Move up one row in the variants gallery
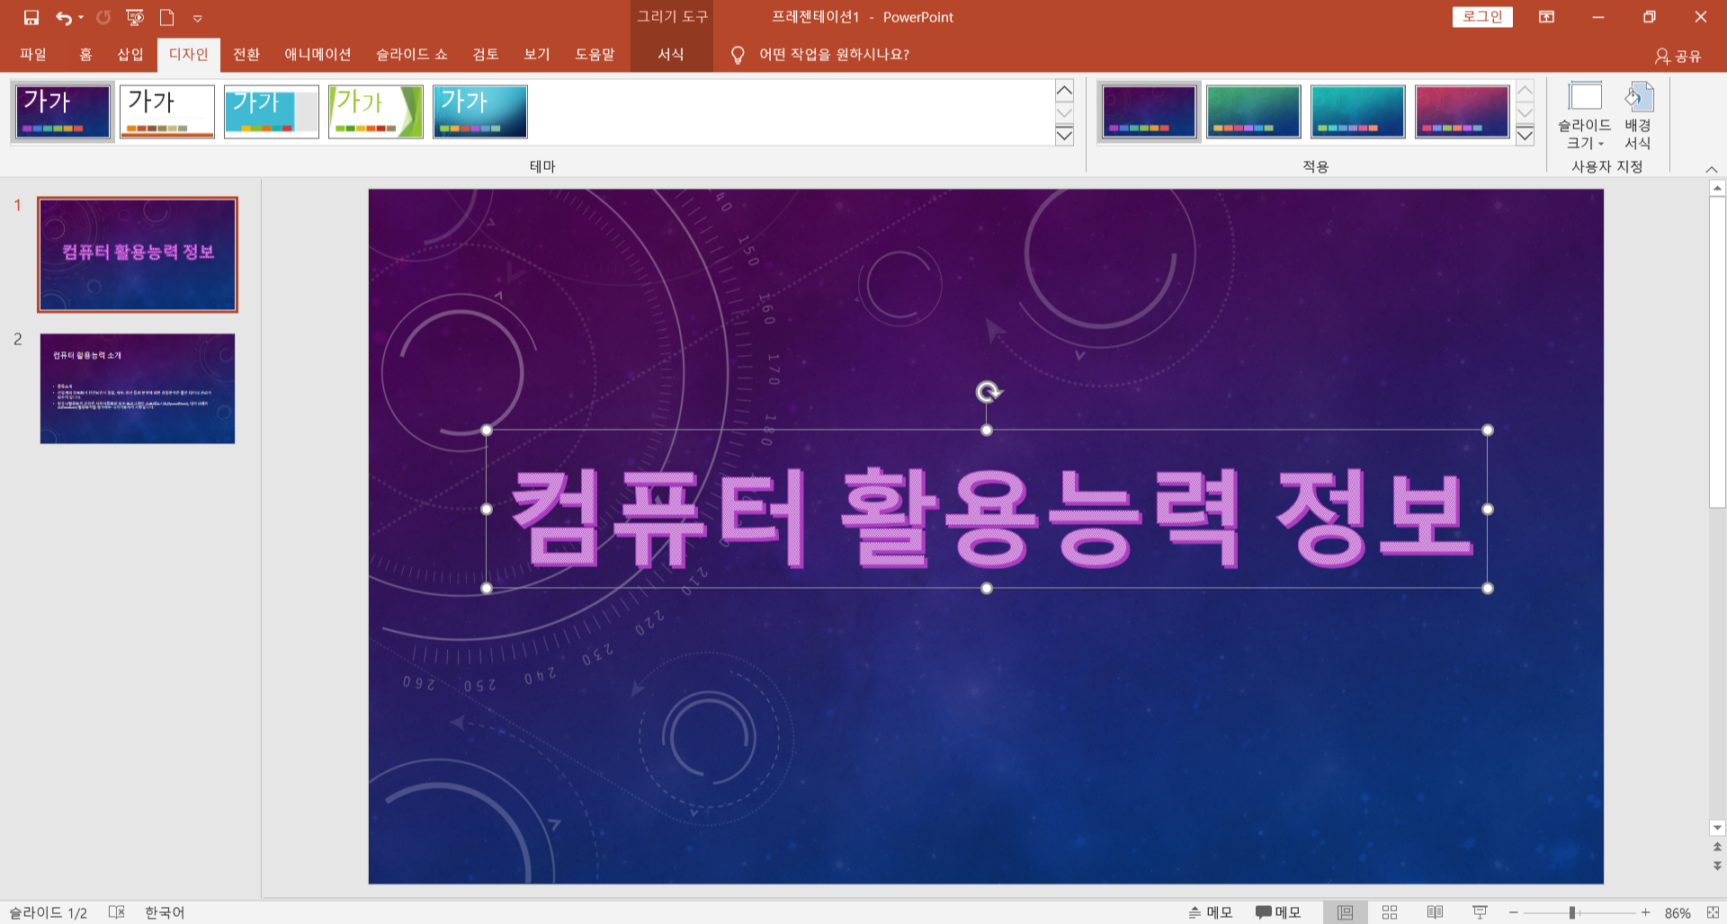Screen dimensions: 1727x924 coord(1525,91)
